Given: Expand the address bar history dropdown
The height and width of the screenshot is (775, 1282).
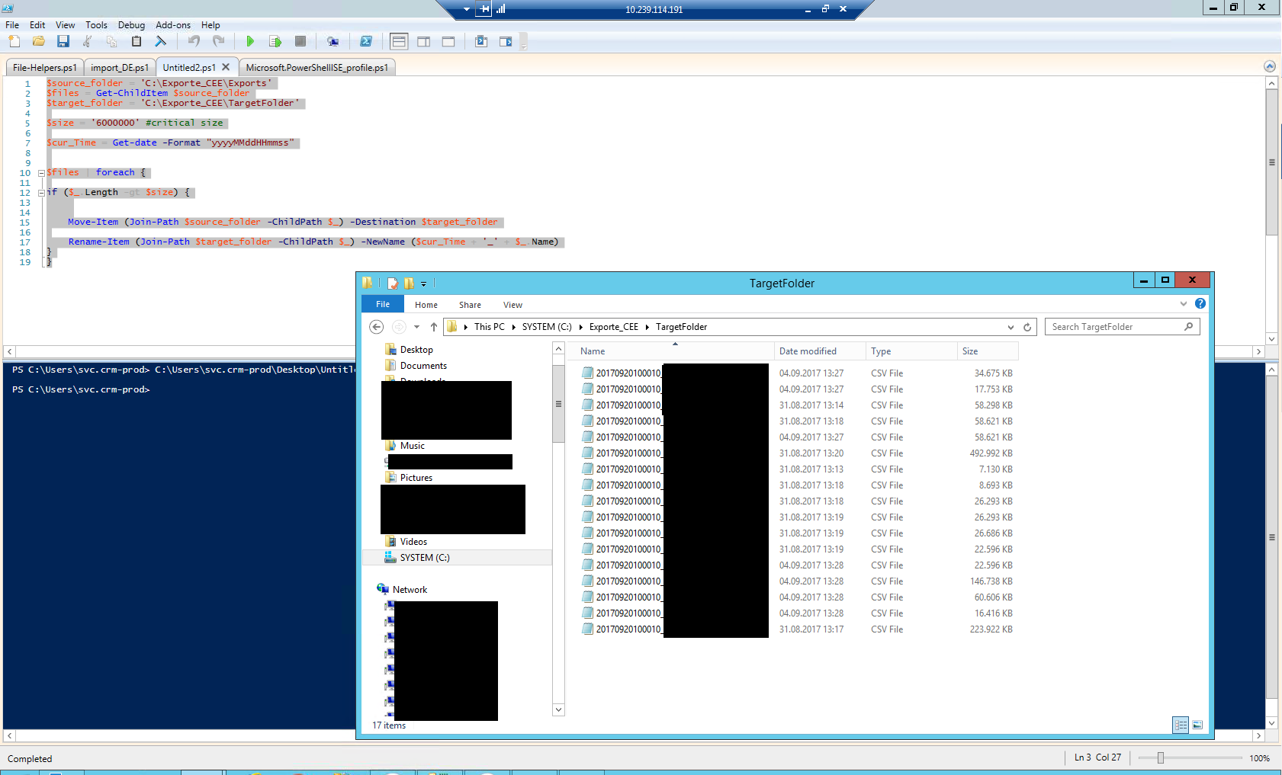Looking at the screenshot, I should click(x=1010, y=327).
